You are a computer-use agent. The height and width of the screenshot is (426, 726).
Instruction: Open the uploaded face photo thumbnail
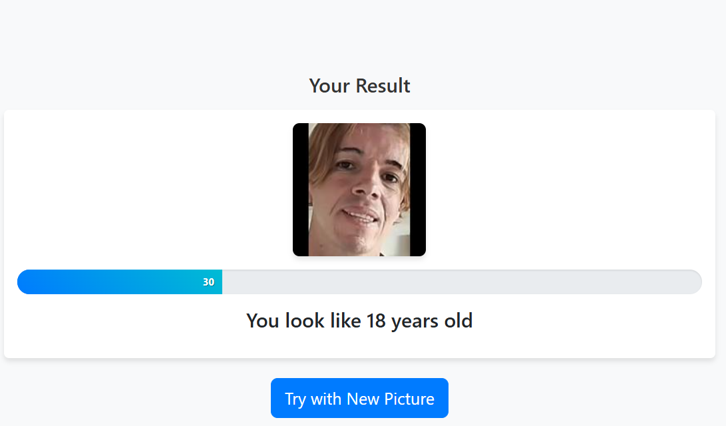point(359,190)
